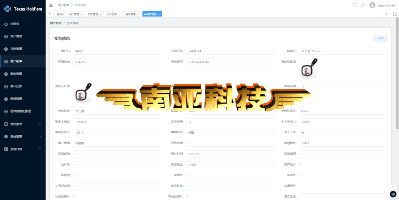Image resolution: width=399 pixels, height=200 pixels.
Task: Expand the 对账报表 submenu
Action: point(23,124)
